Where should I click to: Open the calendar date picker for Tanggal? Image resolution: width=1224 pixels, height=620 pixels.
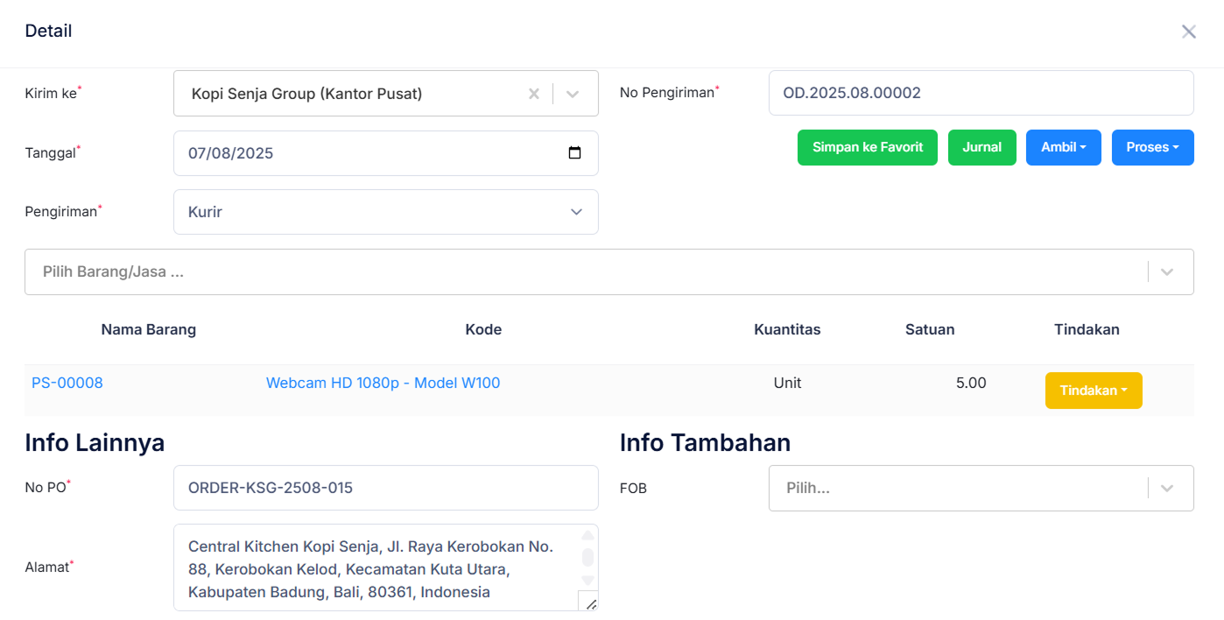point(575,152)
